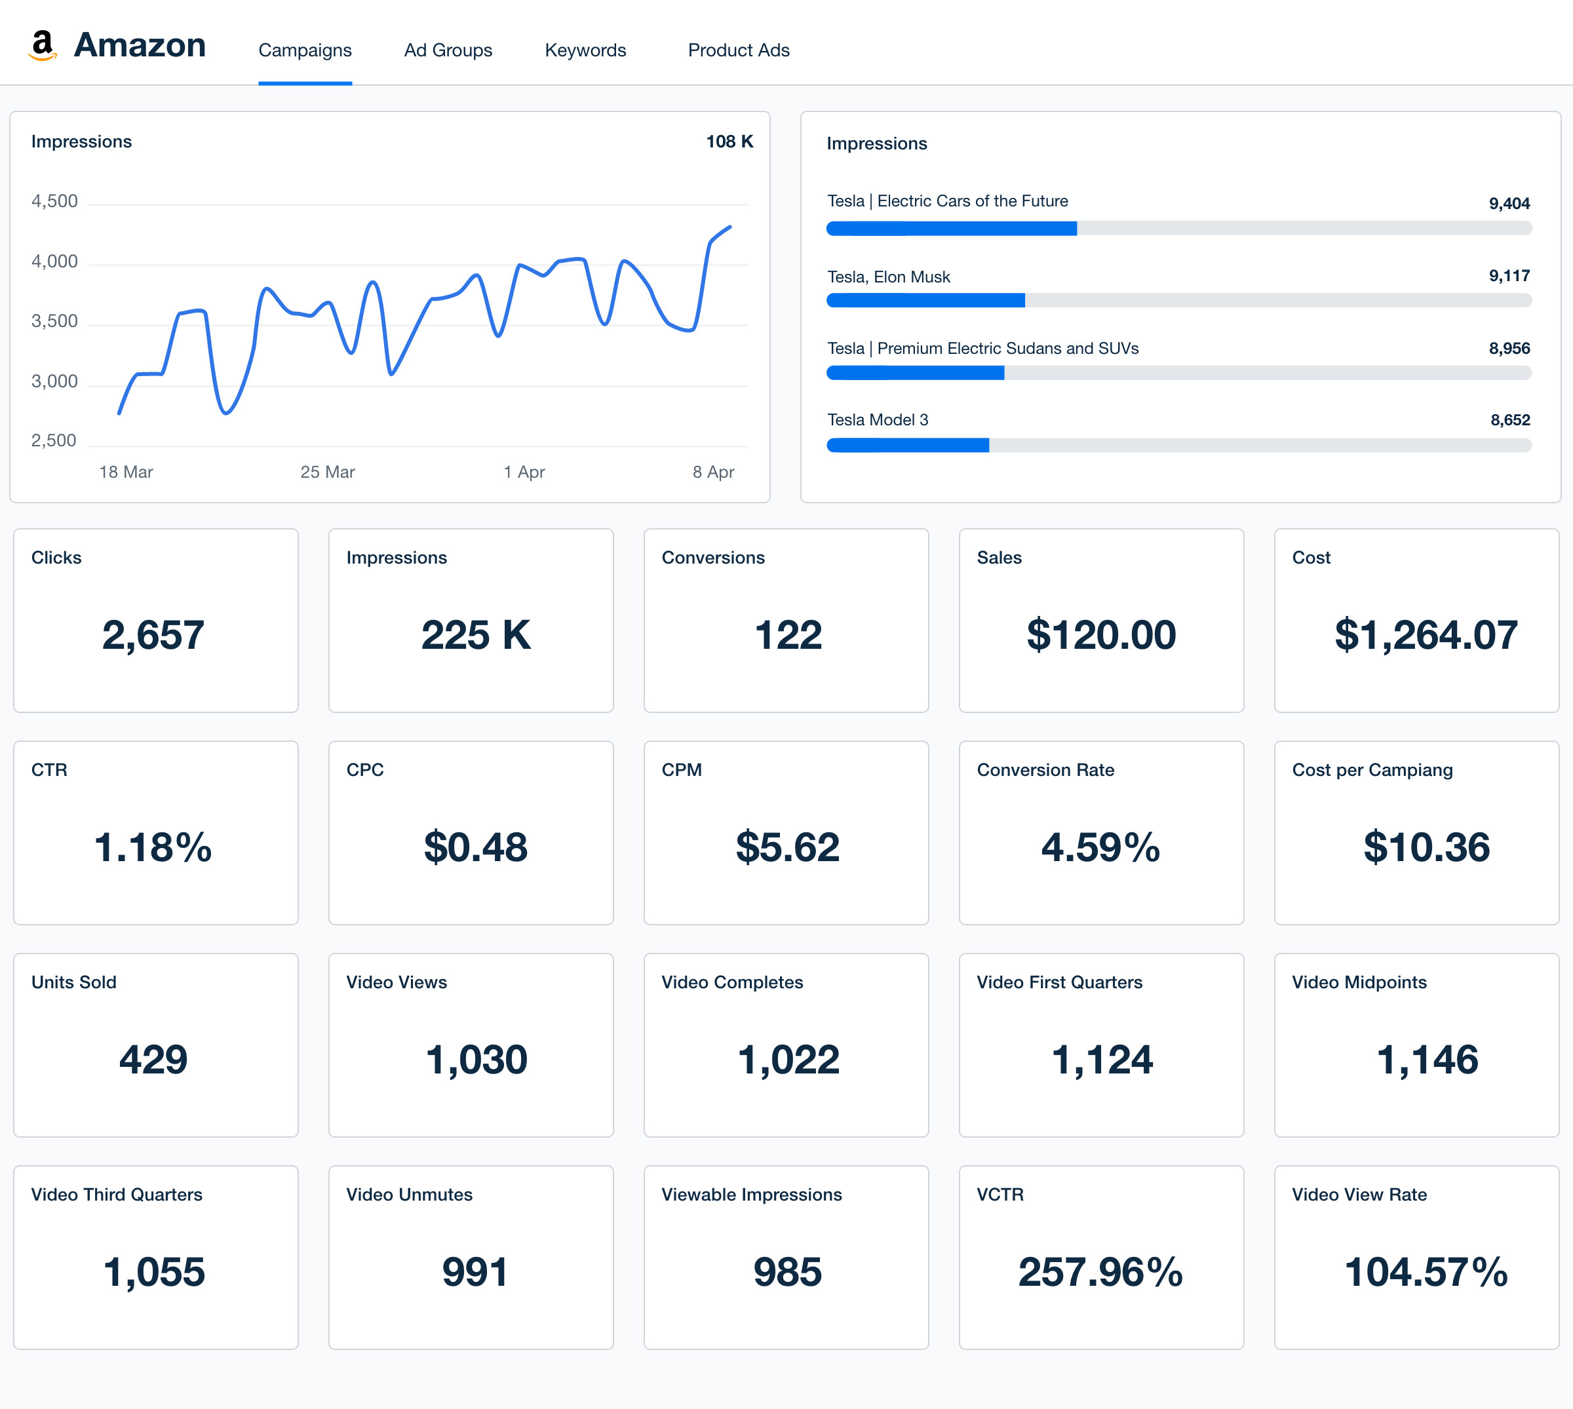Screen dimensions: 1573x1409
Task: Click the CPC value $0.48
Action: 475,847
